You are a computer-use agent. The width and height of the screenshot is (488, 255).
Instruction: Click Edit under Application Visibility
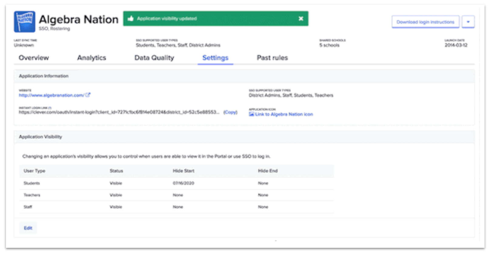(28, 228)
